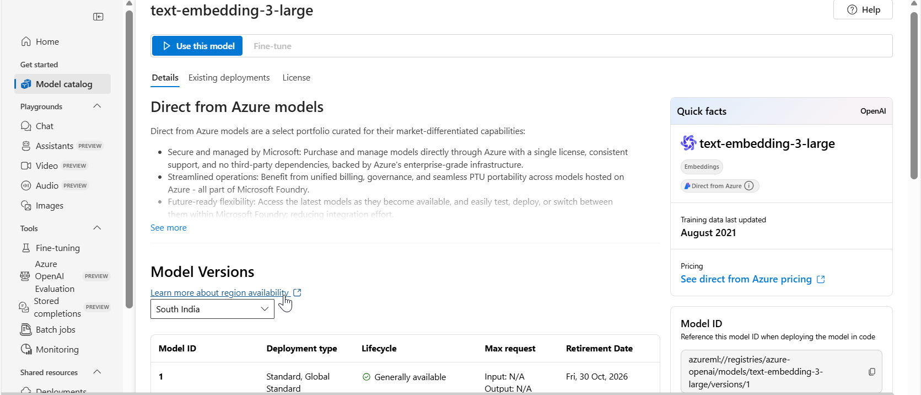Switch to the License tab
Image resolution: width=921 pixels, height=395 pixels.
[x=297, y=78]
